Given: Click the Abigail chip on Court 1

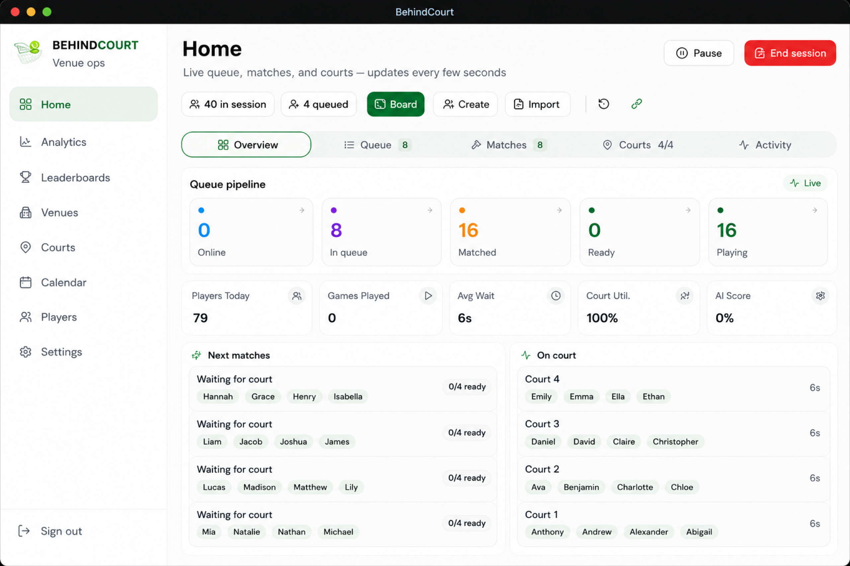Looking at the screenshot, I should pyautogui.click(x=699, y=532).
